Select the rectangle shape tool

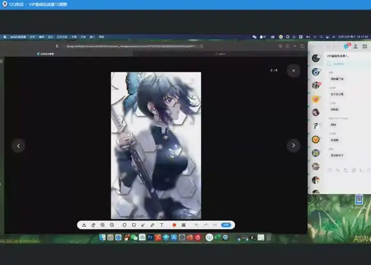(x=133, y=224)
